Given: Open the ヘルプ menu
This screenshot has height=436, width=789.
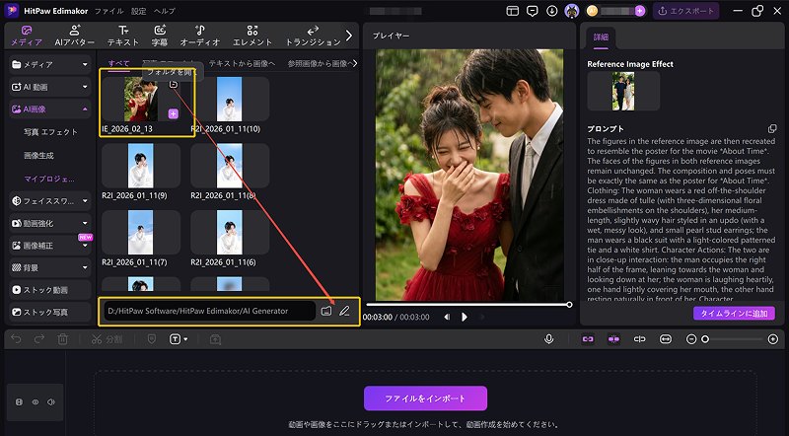Looking at the screenshot, I should click(164, 11).
